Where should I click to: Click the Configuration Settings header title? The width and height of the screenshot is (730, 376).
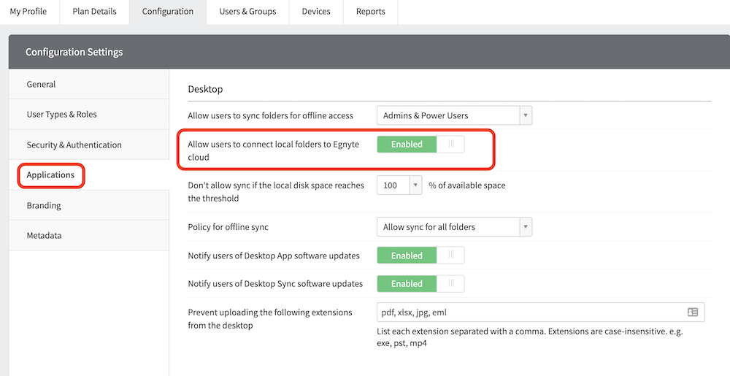pos(74,52)
